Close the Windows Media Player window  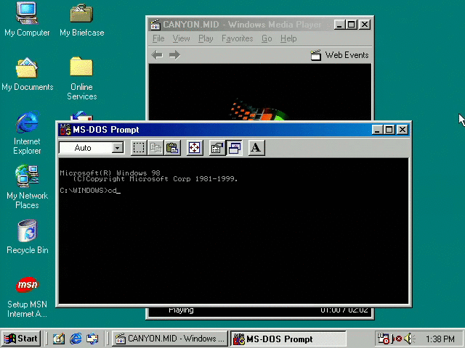365,25
